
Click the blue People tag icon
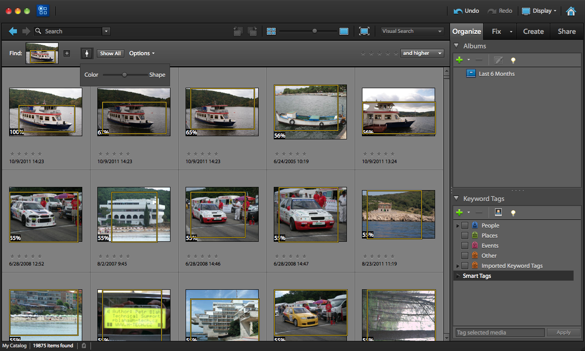point(475,225)
